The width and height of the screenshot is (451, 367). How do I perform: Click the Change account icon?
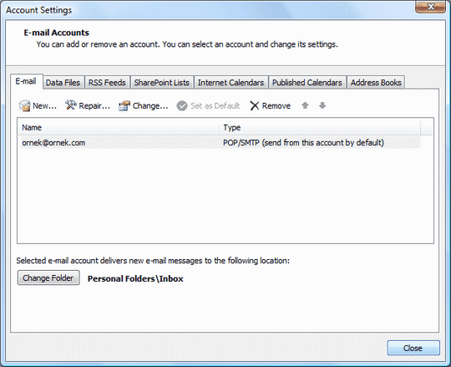(124, 105)
